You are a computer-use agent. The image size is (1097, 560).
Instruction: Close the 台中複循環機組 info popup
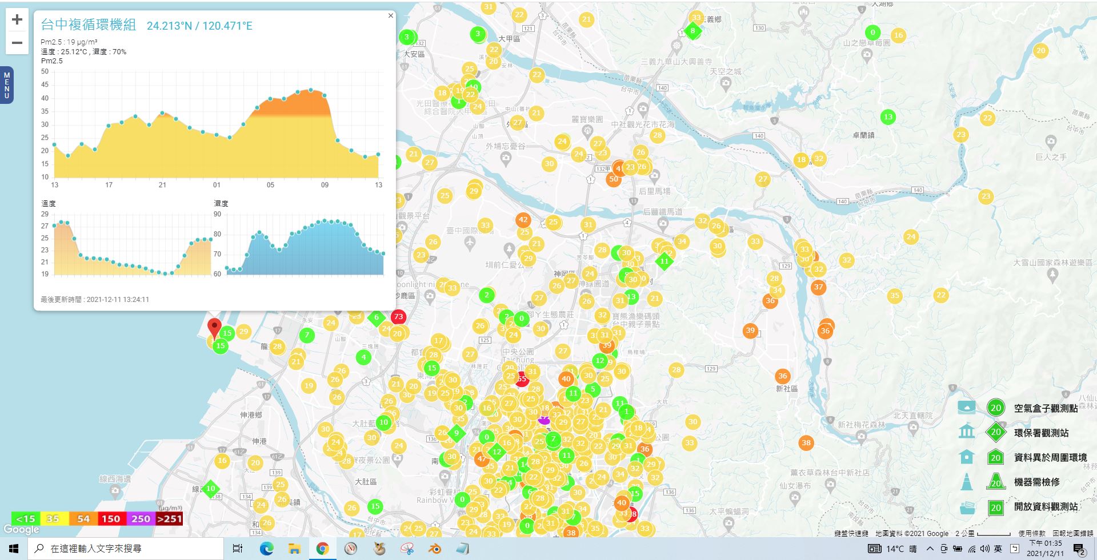[x=391, y=16]
